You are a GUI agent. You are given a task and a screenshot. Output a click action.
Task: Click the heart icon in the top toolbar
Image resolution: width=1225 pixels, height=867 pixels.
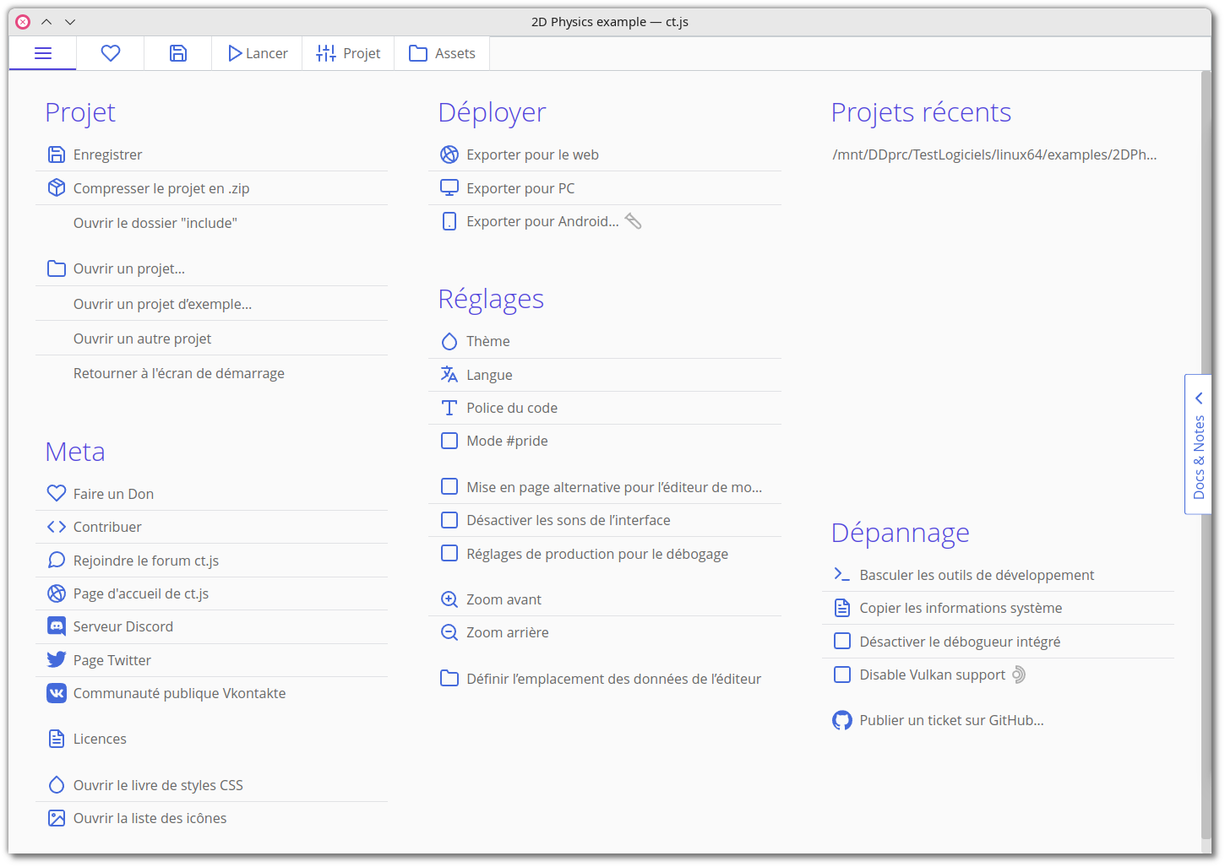point(111,53)
